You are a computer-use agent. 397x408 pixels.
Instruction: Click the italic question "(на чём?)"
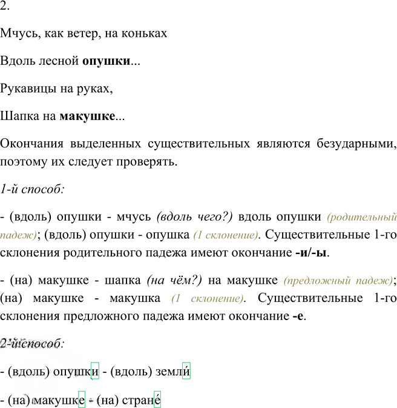[x=174, y=281]
